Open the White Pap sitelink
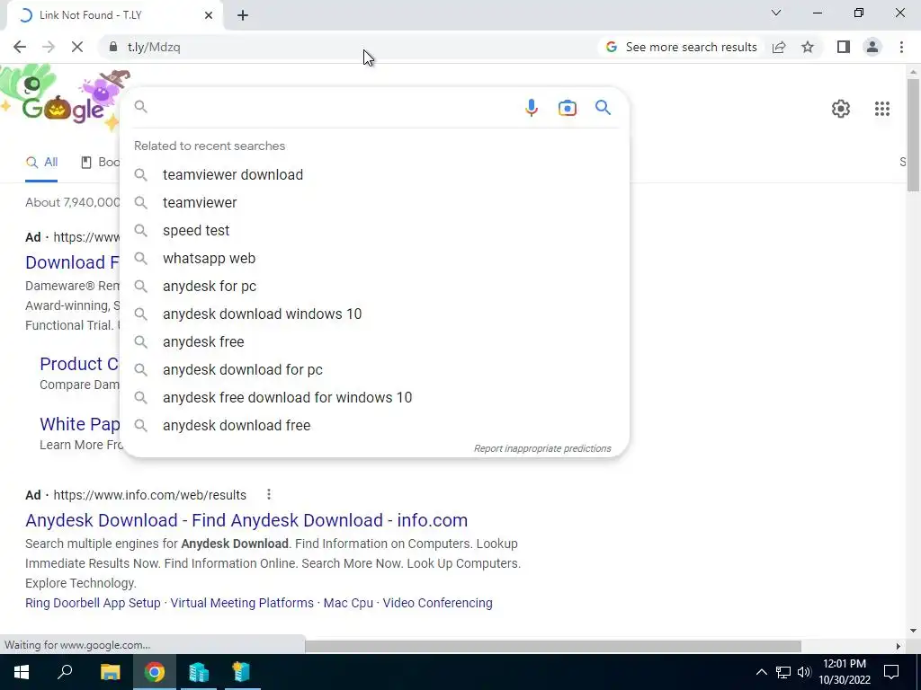 click(79, 424)
